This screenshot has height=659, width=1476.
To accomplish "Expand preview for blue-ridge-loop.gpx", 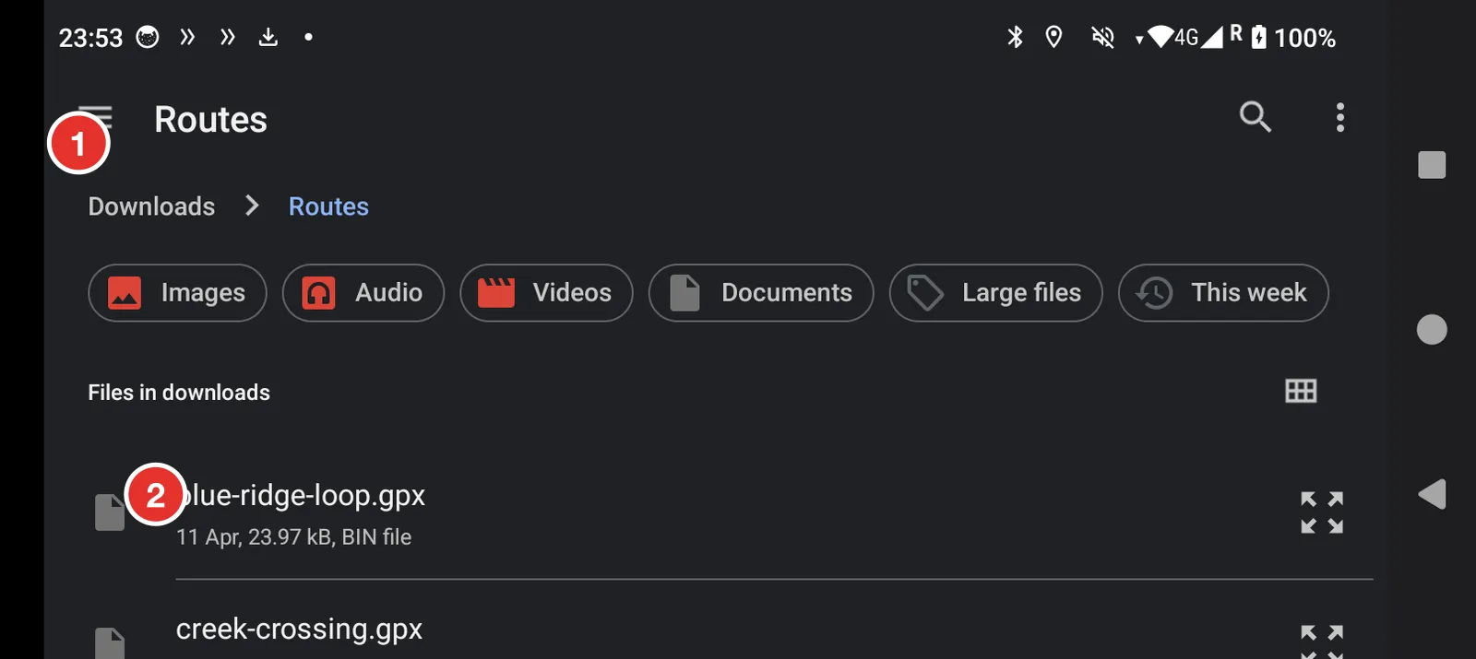I will pyautogui.click(x=1322, y=512).
